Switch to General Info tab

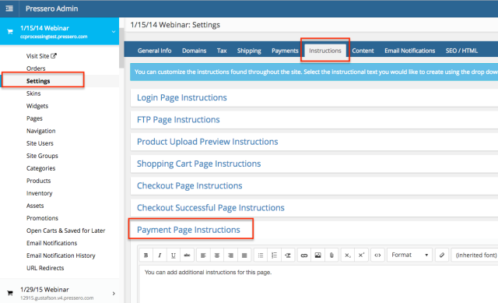pyautogui.click(x=154, y=51)
